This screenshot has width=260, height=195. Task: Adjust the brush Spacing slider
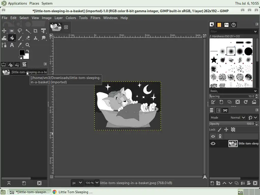coord(232,96)
